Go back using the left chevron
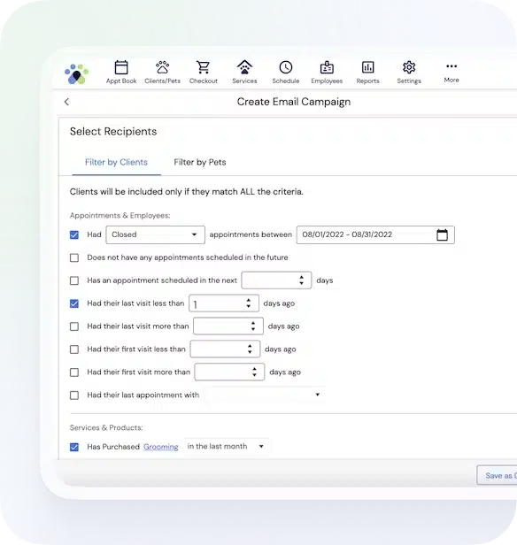517x545 pixels. [x=66, y=102]
